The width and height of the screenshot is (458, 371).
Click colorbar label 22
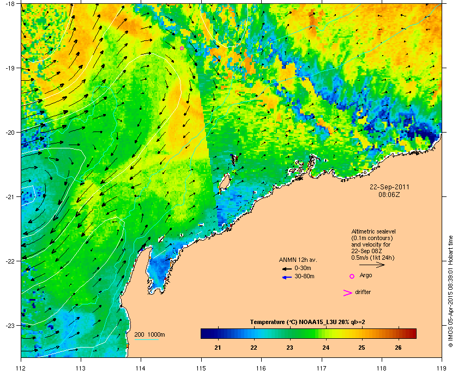[x=254, y=348]
